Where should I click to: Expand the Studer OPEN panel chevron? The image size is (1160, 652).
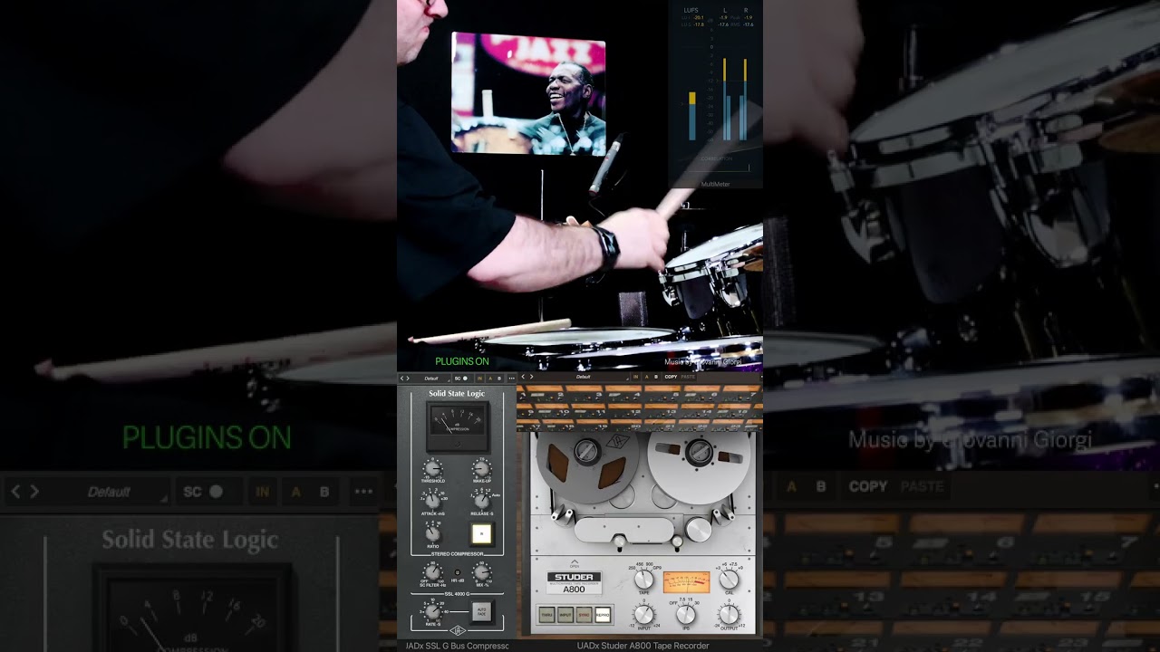tap(575, 562)
